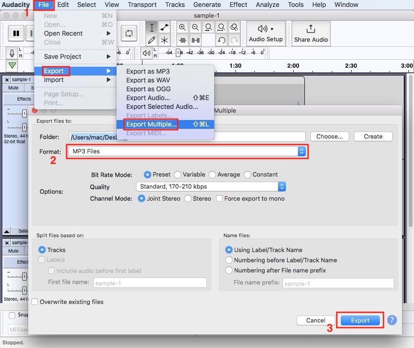The image size is (414, 348).
Task: Enable Overwrite existing files checkbox
Action: coord(35,302)
